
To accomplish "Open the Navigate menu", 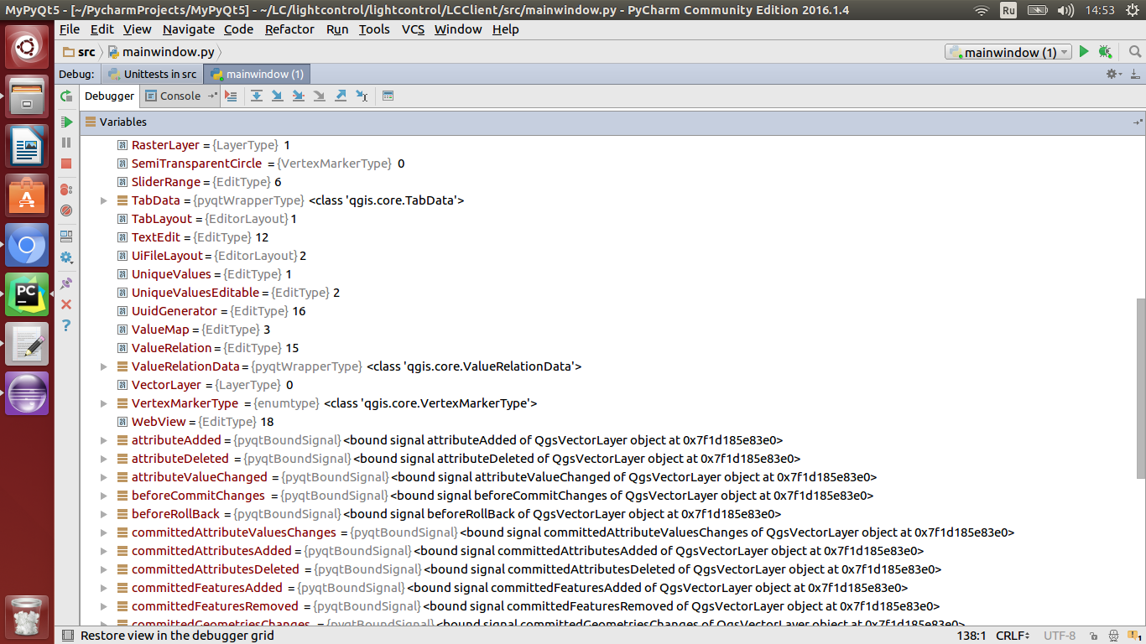I will click(x=189, y=29).
